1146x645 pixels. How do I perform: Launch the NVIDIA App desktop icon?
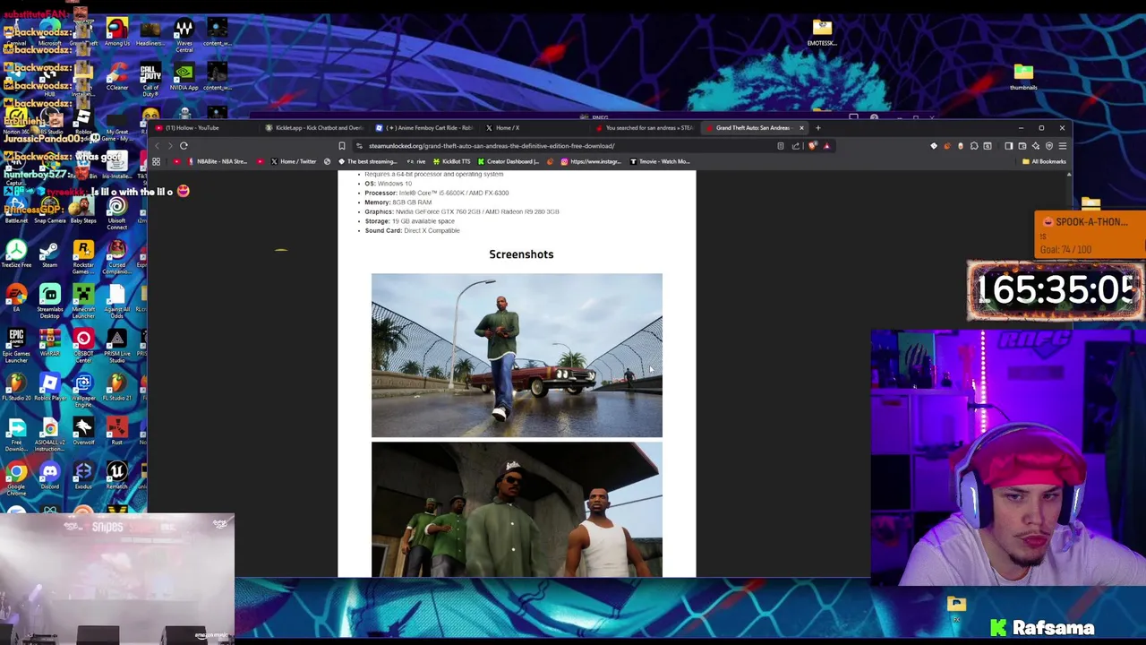pyautogui.click(x=184, y=77)
